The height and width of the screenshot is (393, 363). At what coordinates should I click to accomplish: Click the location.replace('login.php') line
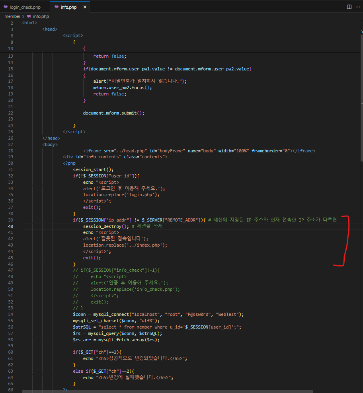[x=121, y=195]
